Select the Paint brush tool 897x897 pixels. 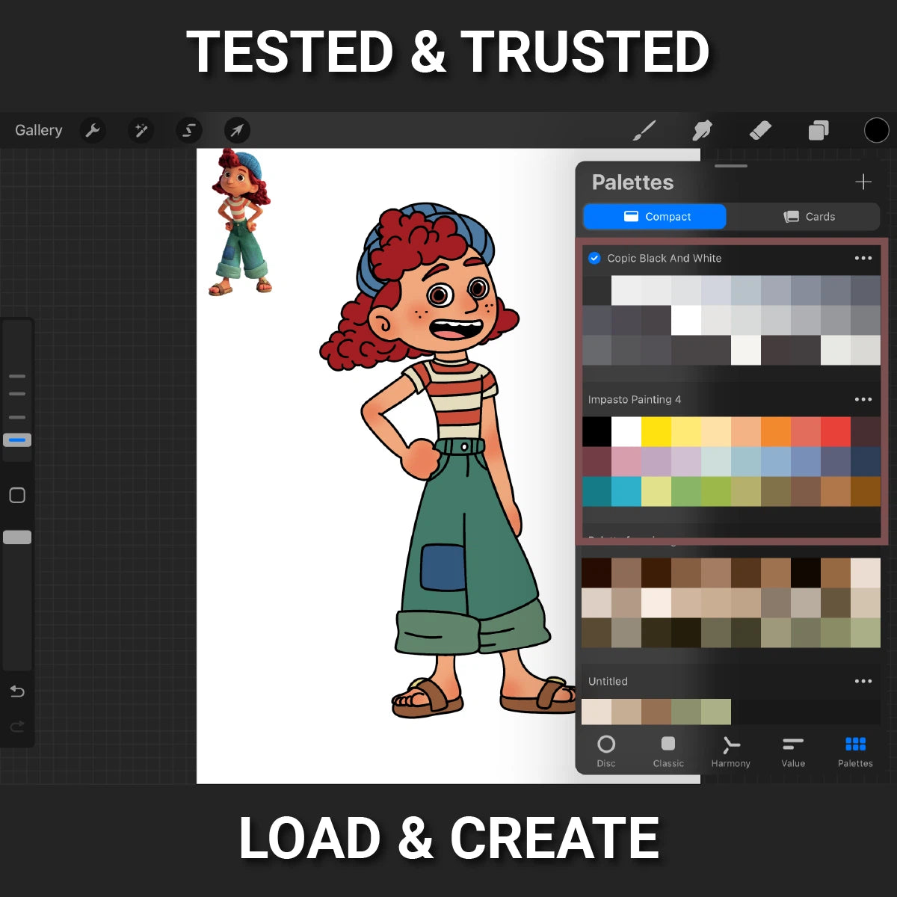coord(644,131)
